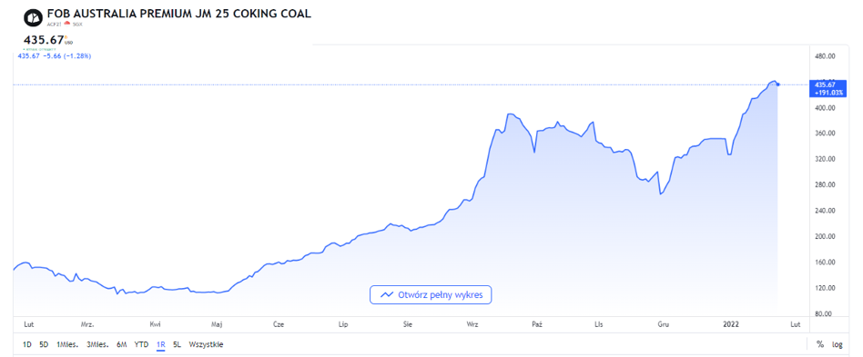Click the chart title 'FOB AUSTRALIA PREMIUM JM 25 COKING COAL'

[179, 14]
